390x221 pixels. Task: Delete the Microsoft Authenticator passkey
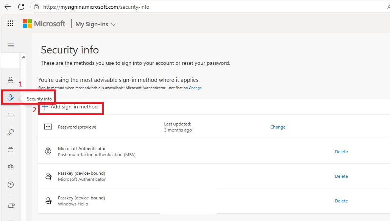(x=341, y=176)
